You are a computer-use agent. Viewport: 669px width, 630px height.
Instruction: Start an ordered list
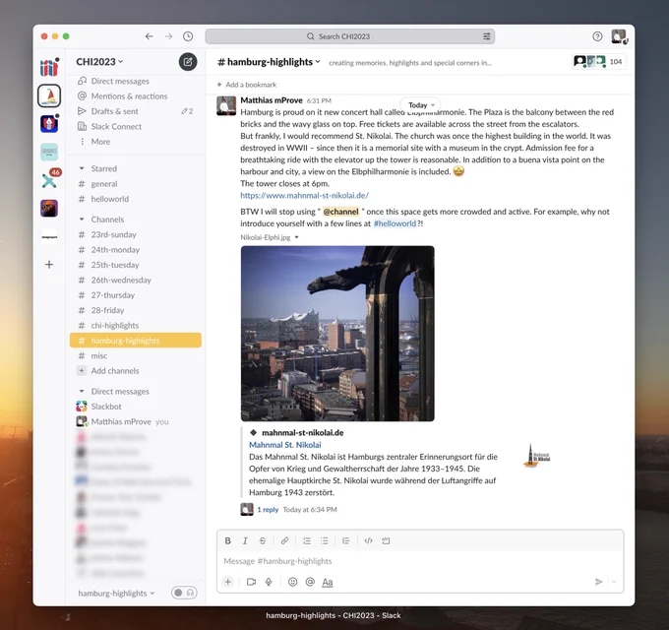(307, 540)
